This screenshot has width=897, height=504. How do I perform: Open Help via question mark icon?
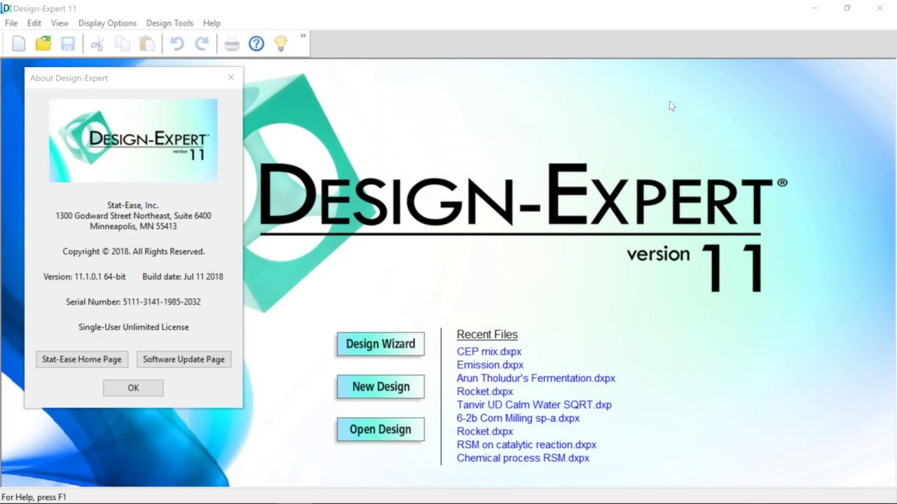256,44
